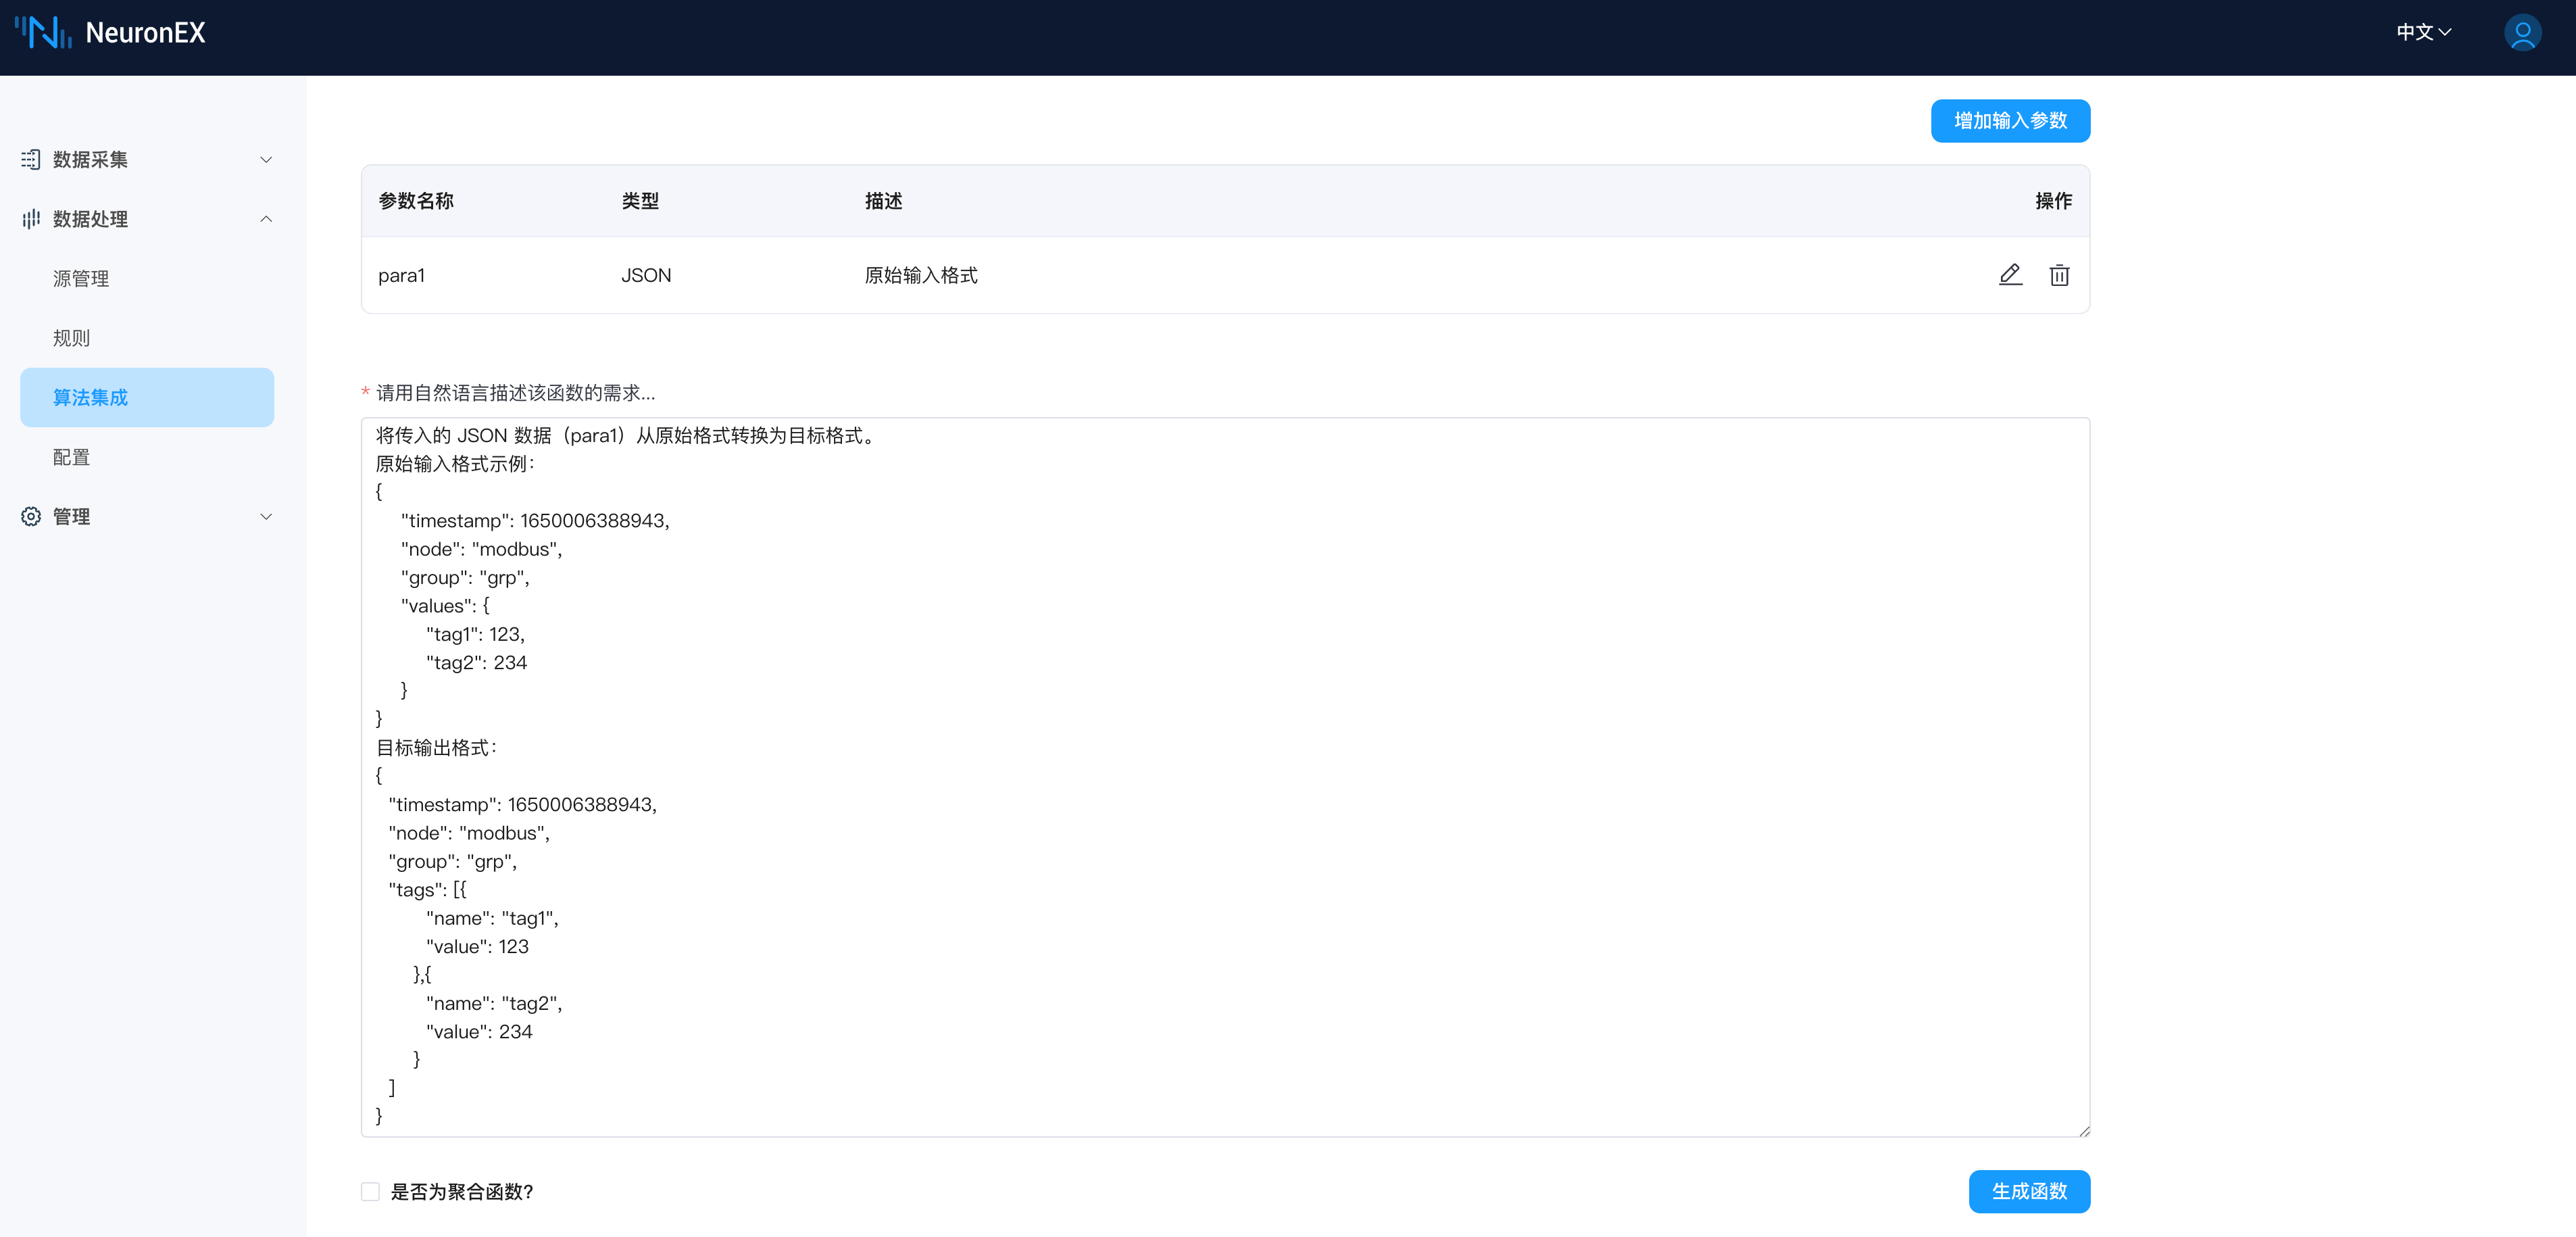Expand the 数据采集 menu chevron
The height and width of the screenshot is (1237, 2576).
pyautogui.click(x=266, y=160)
